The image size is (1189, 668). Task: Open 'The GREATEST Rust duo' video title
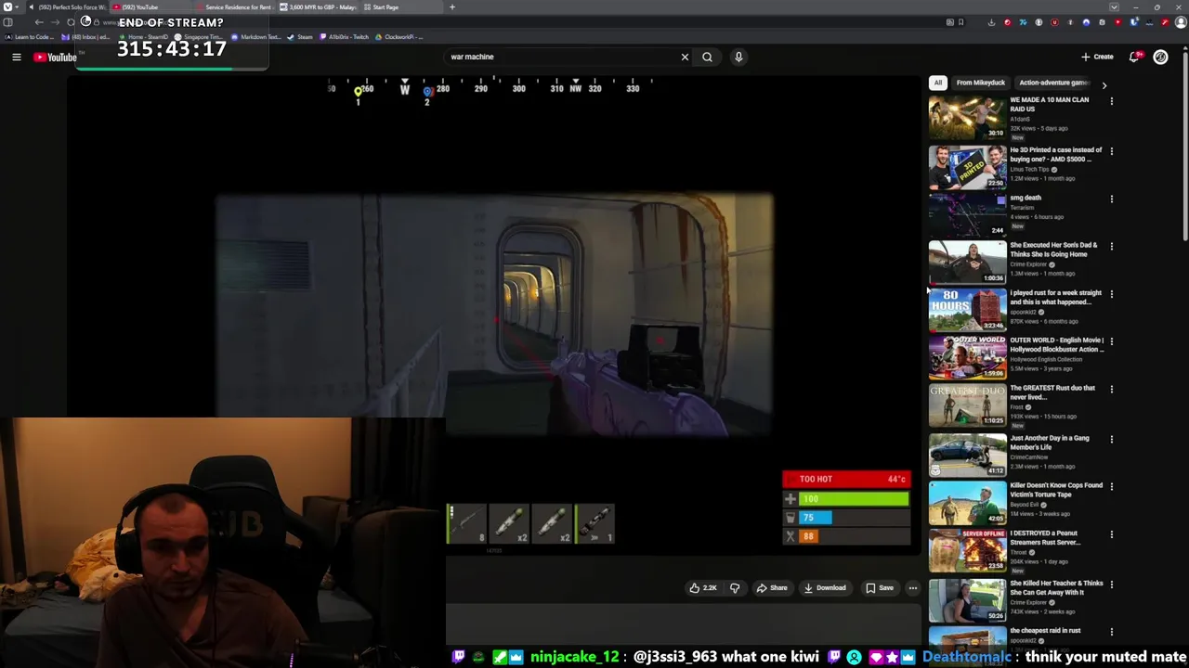coord(1052,392)
